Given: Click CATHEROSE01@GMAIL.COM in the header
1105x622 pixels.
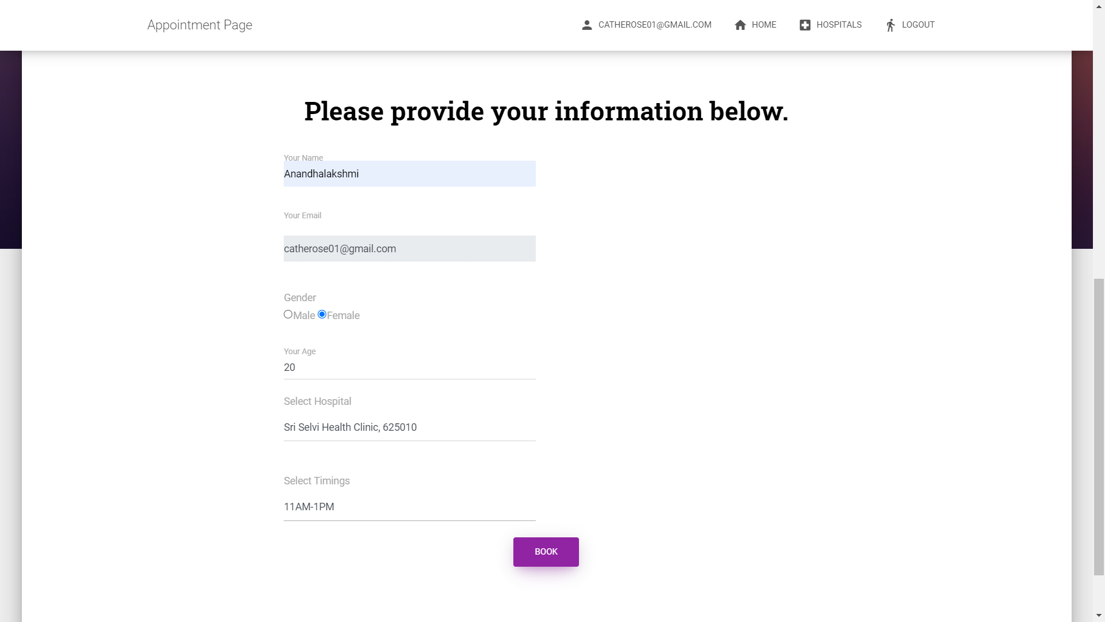Looking at the screenshot, I should (x=655, y=25).
